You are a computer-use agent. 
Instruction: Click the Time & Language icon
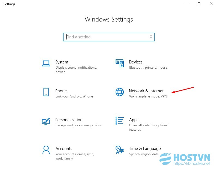tap(120, 150)
